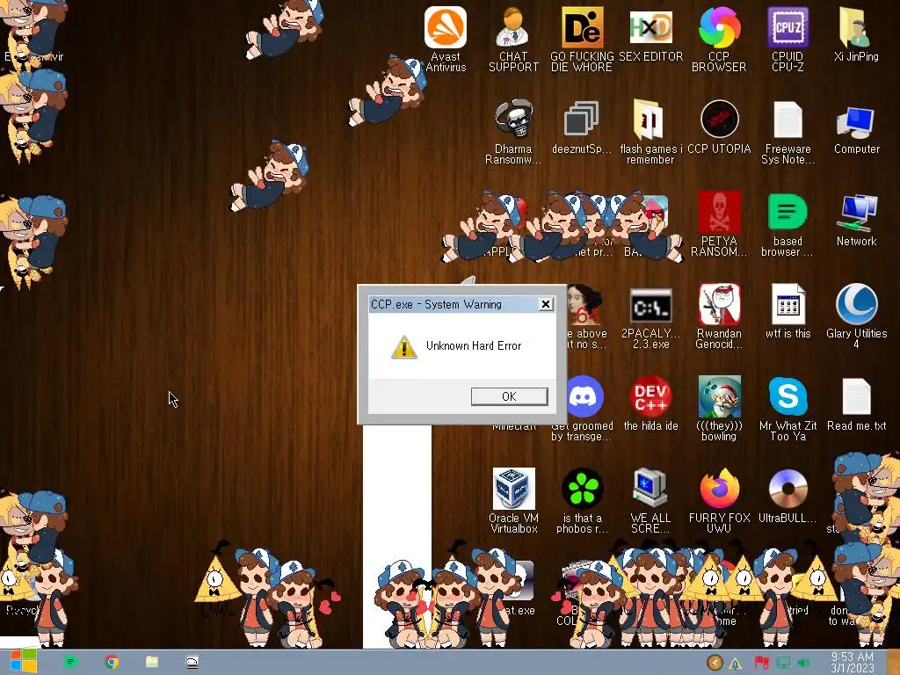Click the orange arrow tray icon
The image size is (900, 675).
pos(715,663)
